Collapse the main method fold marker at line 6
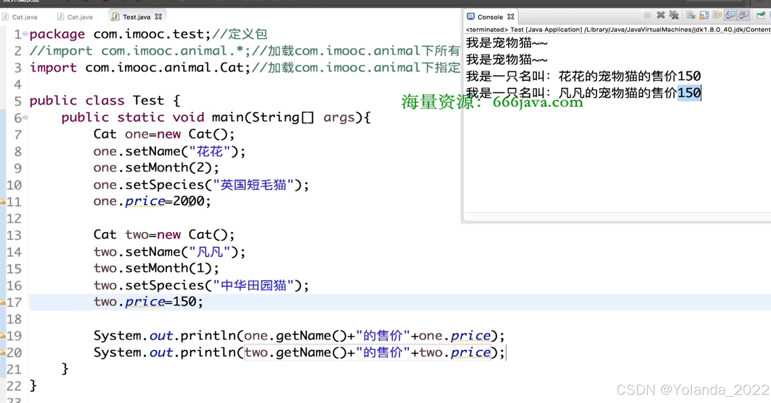The image size is (771, 403). [x=25, y=117]
